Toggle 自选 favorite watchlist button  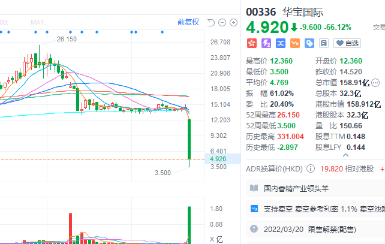pyautogui.click(x=348, y=43)
